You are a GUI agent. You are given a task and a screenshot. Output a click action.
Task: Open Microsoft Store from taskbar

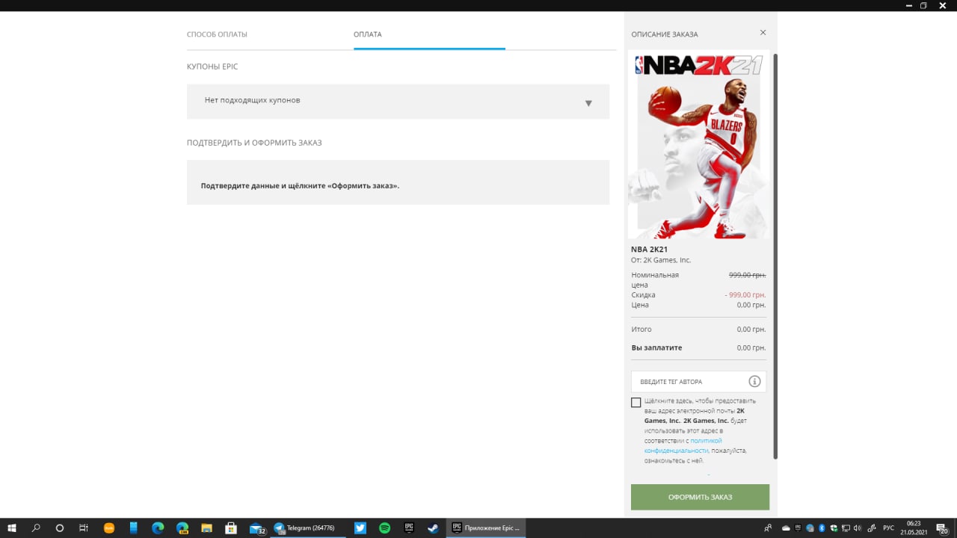coord(232,528)
